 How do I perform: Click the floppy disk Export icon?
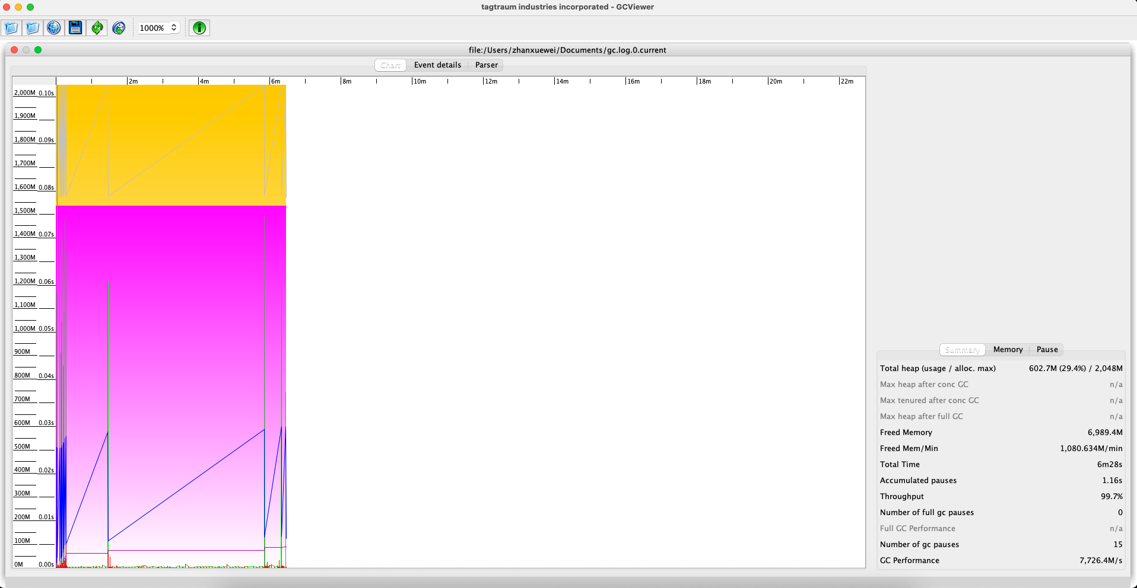[x=75, y=28]
